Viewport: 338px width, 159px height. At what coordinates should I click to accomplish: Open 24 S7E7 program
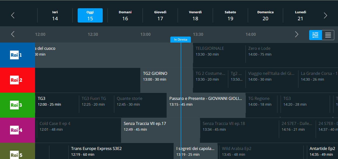297,130
